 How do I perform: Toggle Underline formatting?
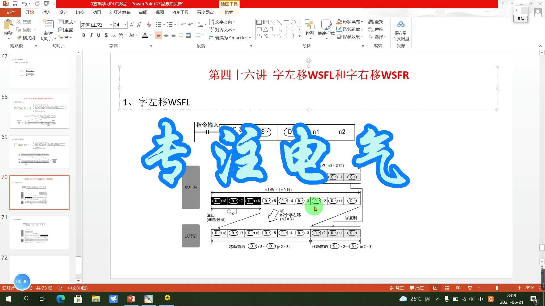pos(98,35)
